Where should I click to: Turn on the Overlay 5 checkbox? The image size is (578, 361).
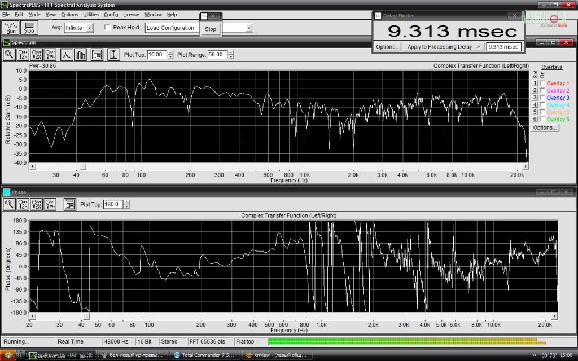click(x=542, y=112)
